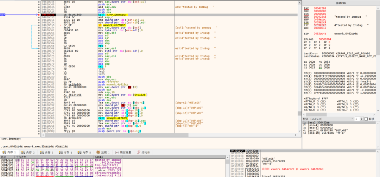Select the call <JMP.&memcpy> instruction line
380x177 pixels.
(113, 15)
